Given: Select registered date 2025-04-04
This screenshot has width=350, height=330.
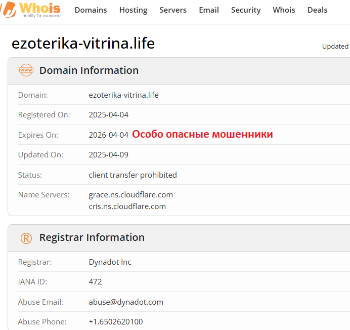Looking at the screenshot, I should click(x=109, y=115).
